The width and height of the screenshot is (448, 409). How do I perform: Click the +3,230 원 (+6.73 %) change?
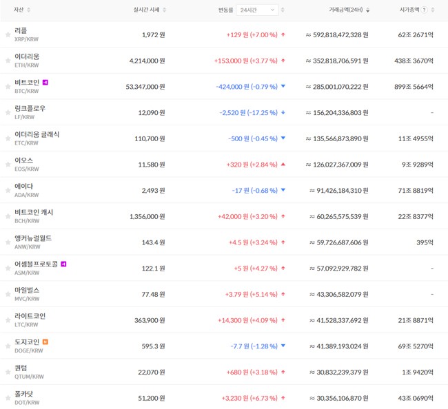[x=250, y=399]
